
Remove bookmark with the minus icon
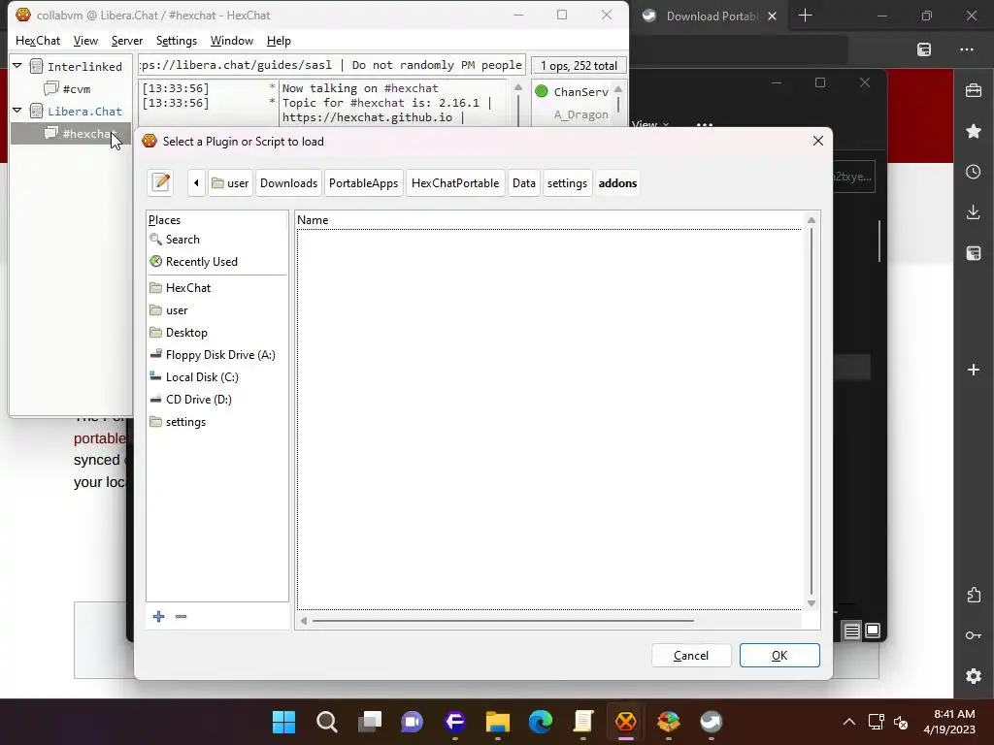click(x=181, y=616)
